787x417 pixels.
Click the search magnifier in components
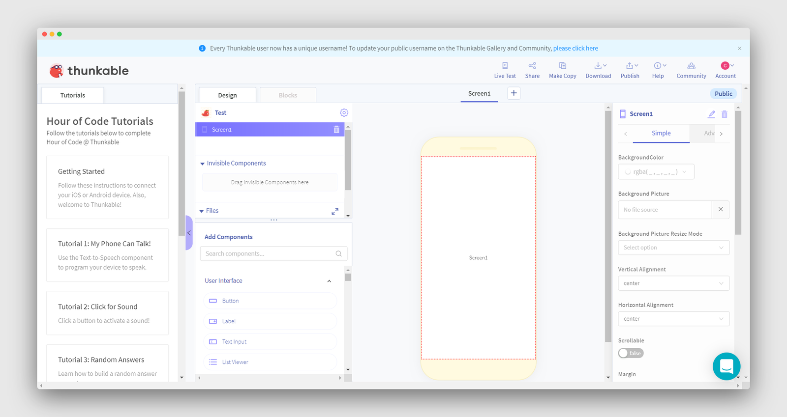338,253
